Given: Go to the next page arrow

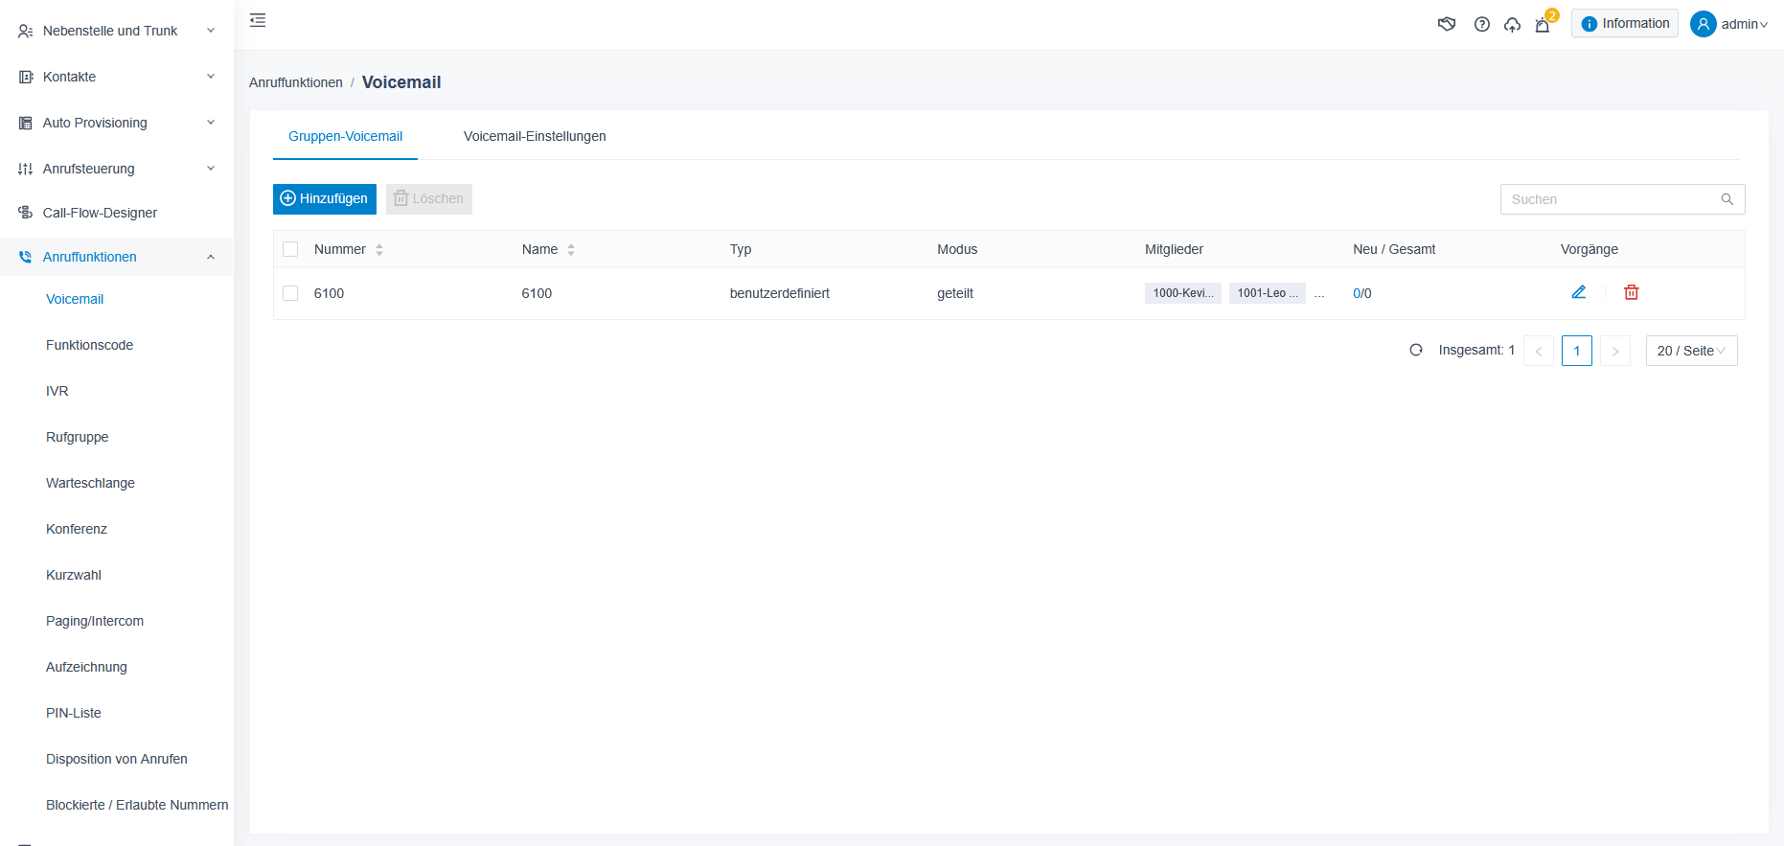Looking at the screenshot, I should coord(1615,351).
